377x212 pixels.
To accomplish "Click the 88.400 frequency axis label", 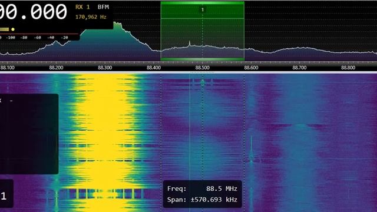I will point(154,68).
